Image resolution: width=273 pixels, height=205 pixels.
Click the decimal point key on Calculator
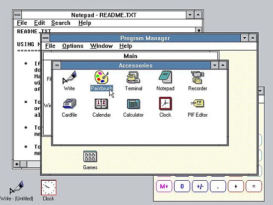click(x=218, y=186)
